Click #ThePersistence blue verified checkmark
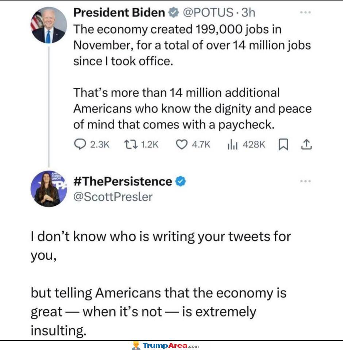Viewport: 343px width, 350px height. pos(181,181)
